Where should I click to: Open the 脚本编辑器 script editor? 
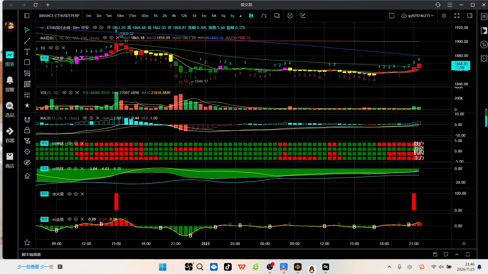point(31,254)
